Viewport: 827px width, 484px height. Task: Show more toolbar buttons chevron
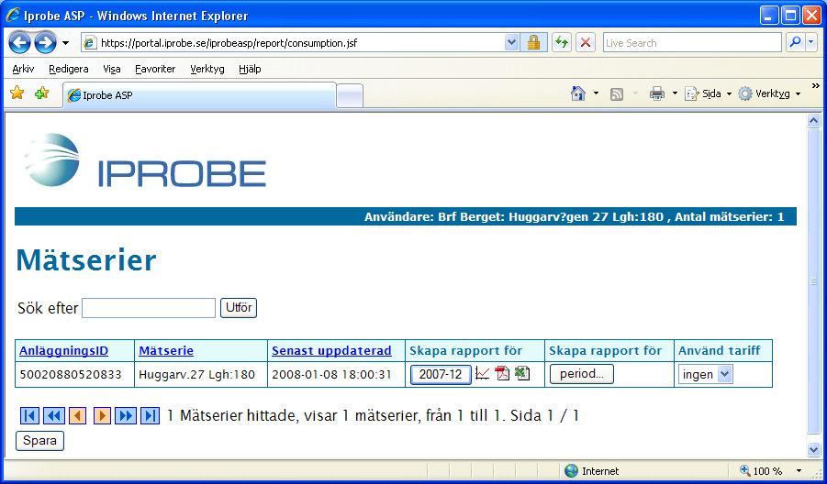point(815,86)
